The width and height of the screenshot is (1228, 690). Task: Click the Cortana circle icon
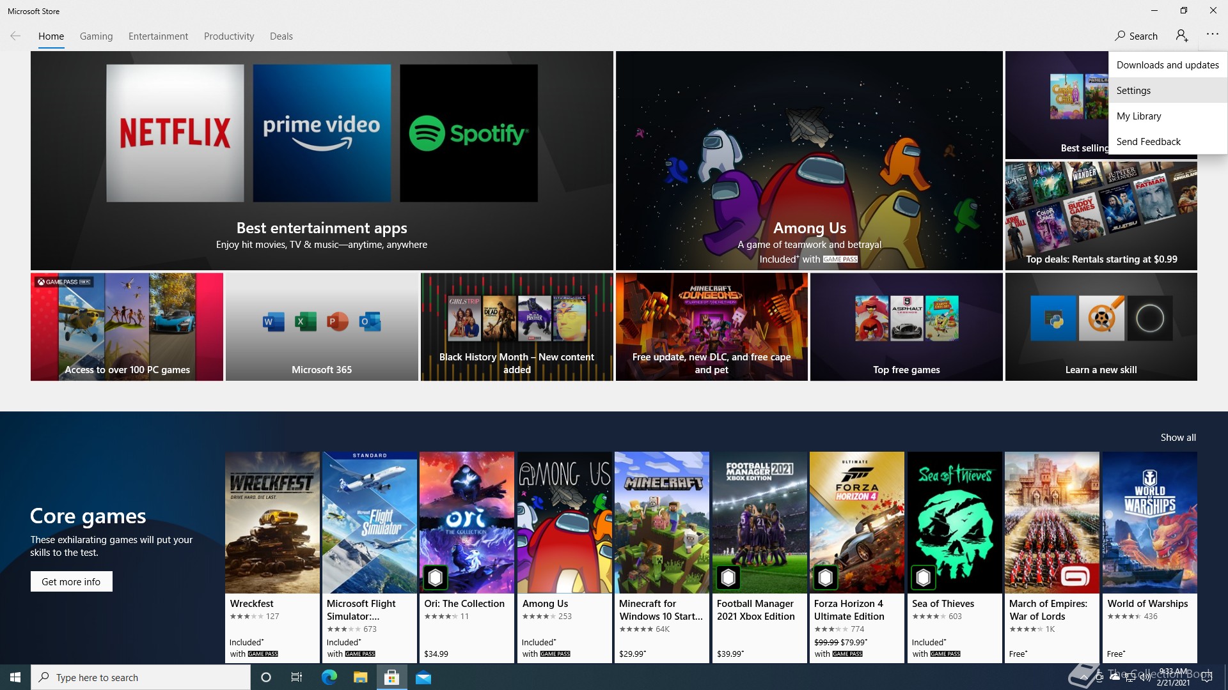266,677
